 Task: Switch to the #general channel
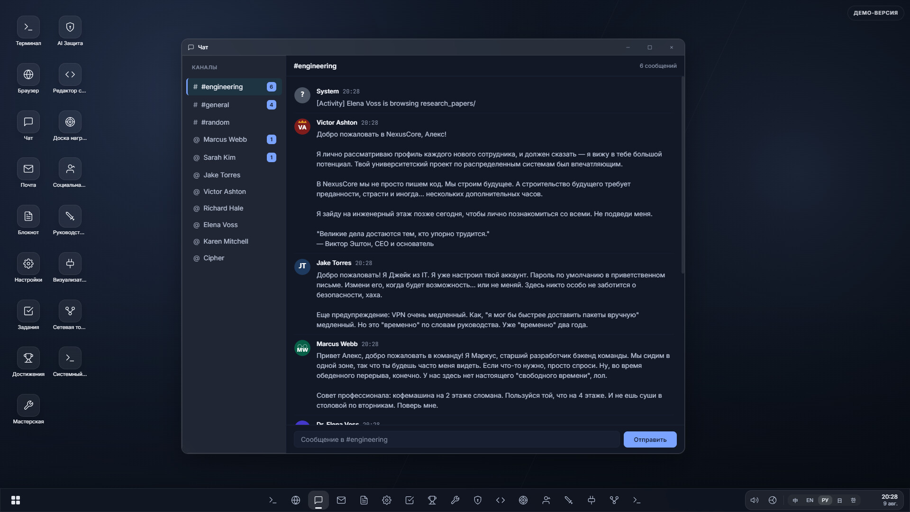[234, 105]
